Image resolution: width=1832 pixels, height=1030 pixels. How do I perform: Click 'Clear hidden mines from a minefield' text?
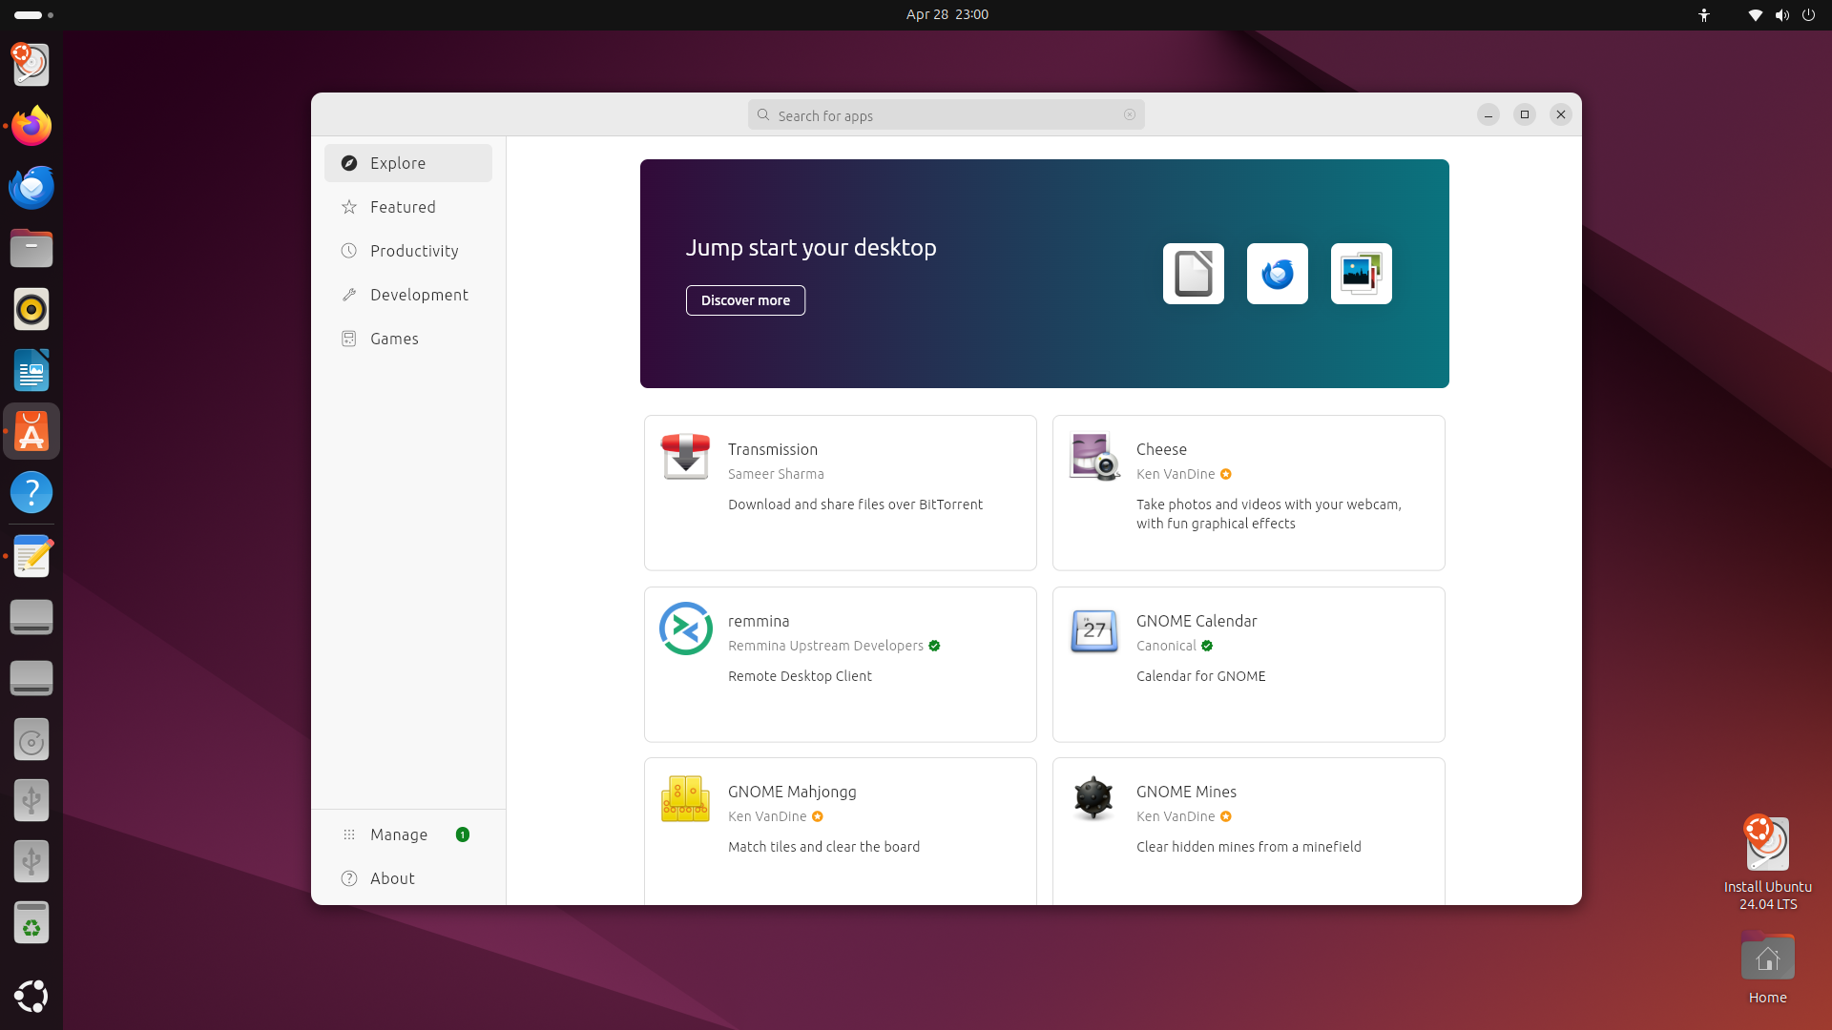1248,847
